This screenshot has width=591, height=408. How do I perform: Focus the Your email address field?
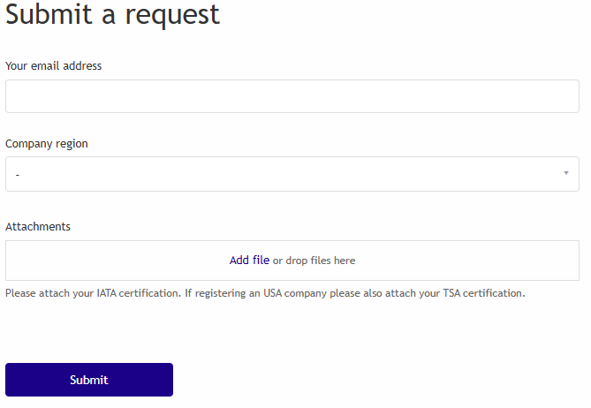coord(292,96)
